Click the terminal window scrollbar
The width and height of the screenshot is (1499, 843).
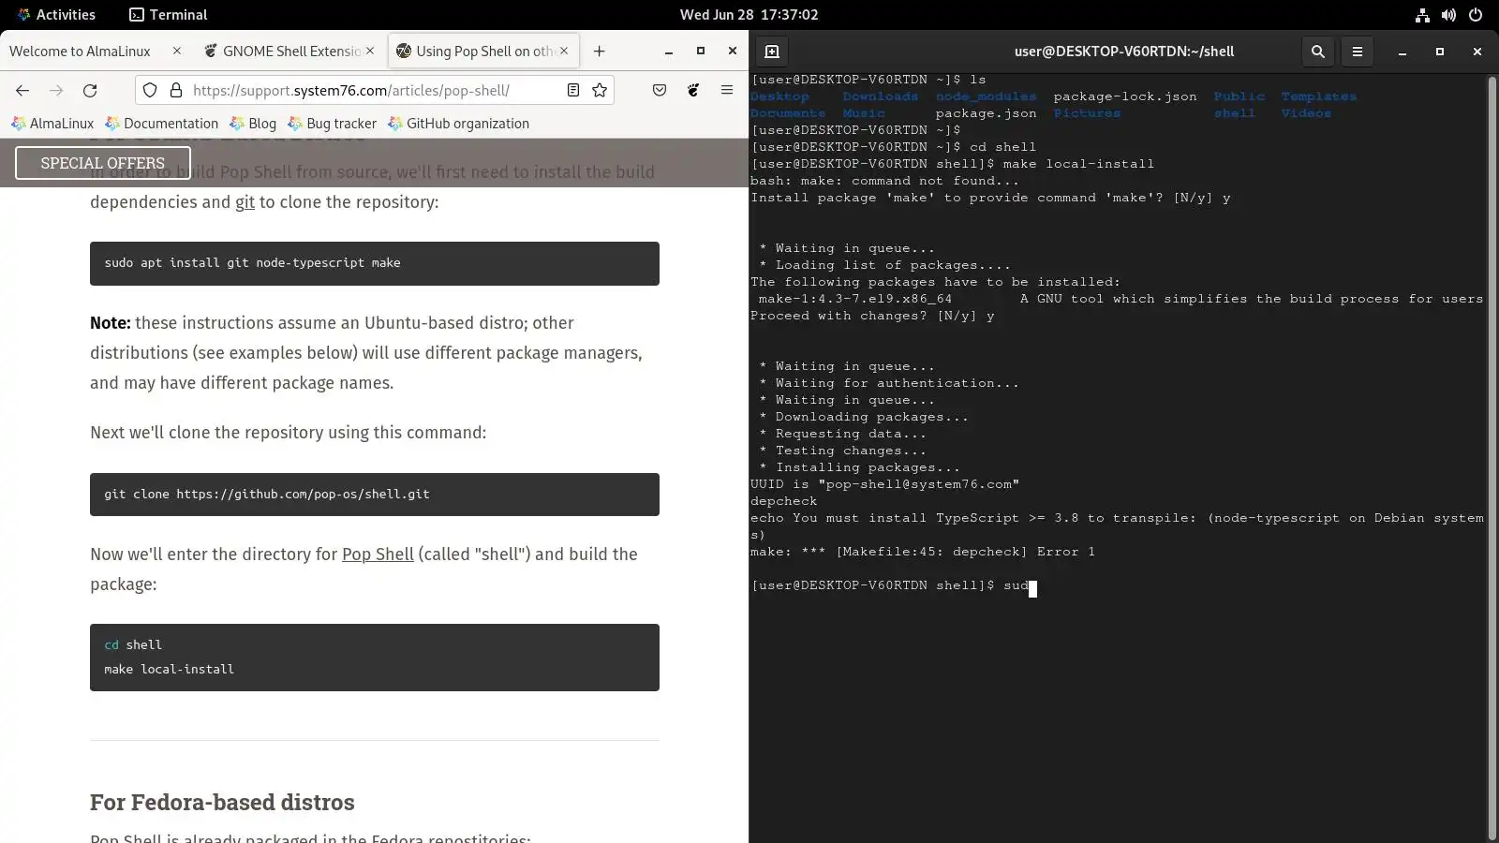[1492, 457]
